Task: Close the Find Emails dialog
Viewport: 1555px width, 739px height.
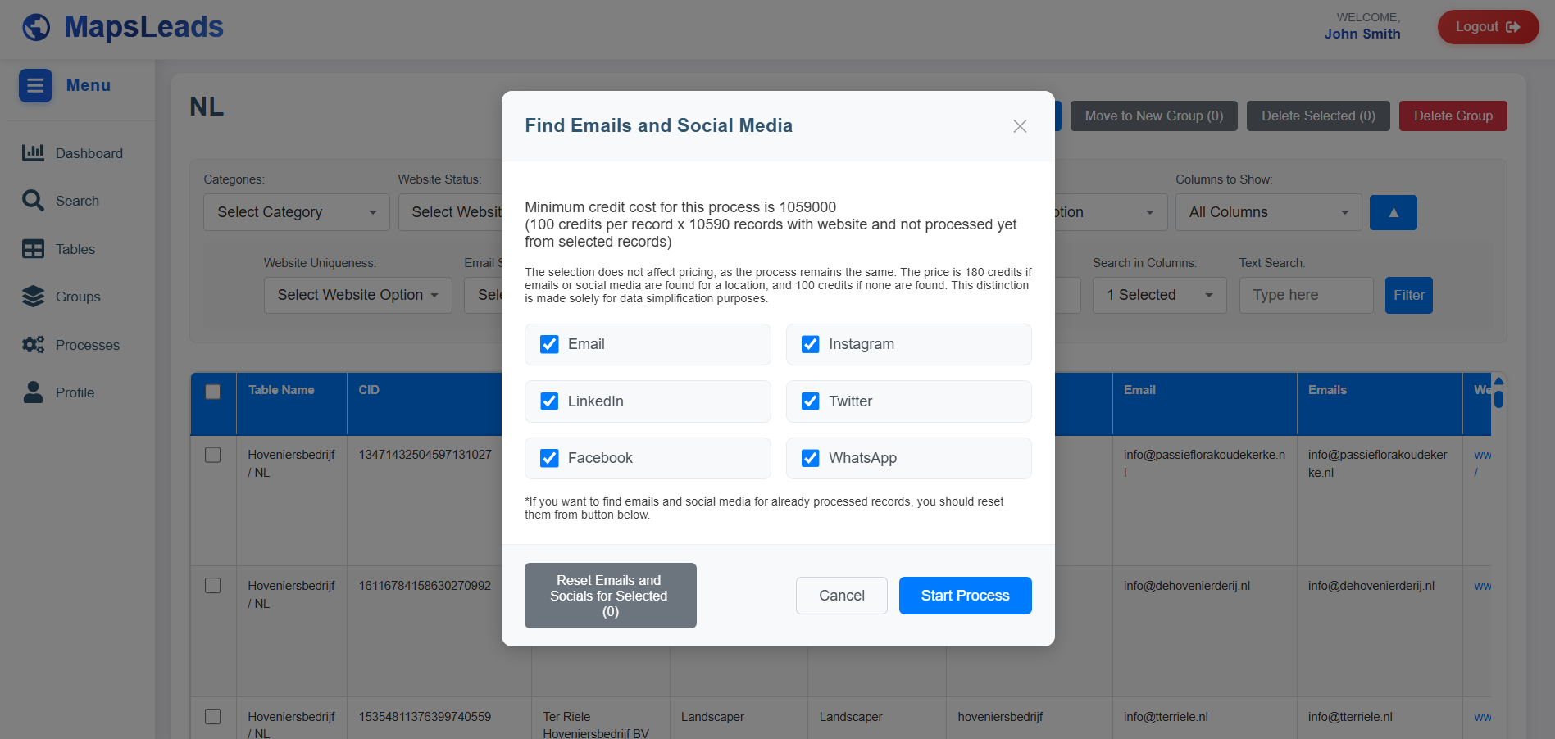Action: click(x=1020, y=126)
